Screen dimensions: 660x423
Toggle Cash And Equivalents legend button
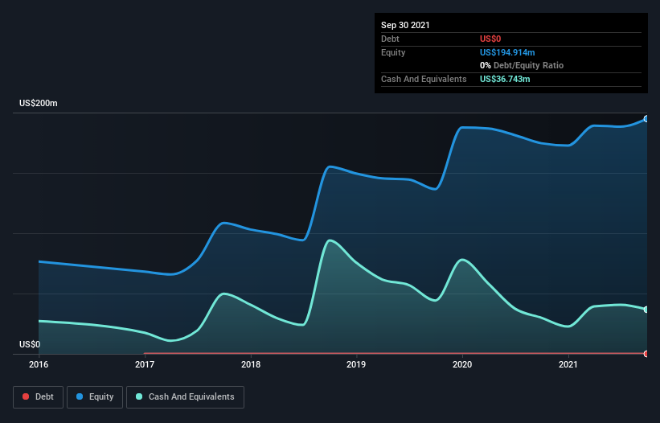point(185,397)
